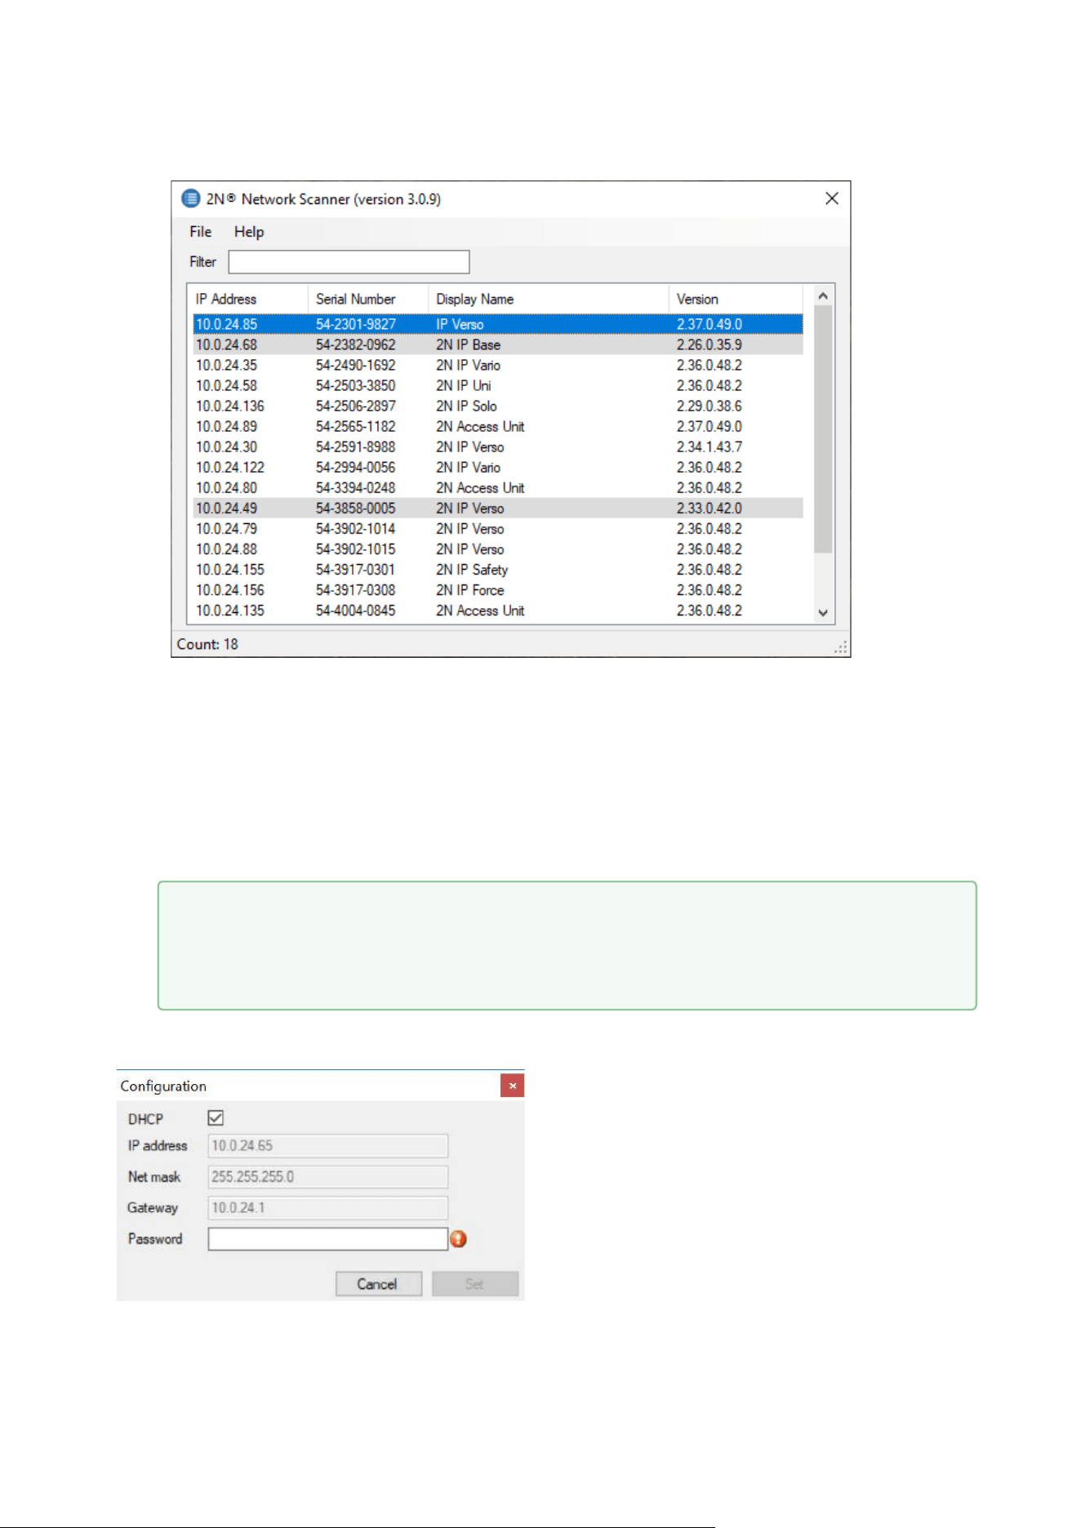Screen dimensions: 1081x1528
Task: Click the Count: 18 status text
Action: pos(207,644)
